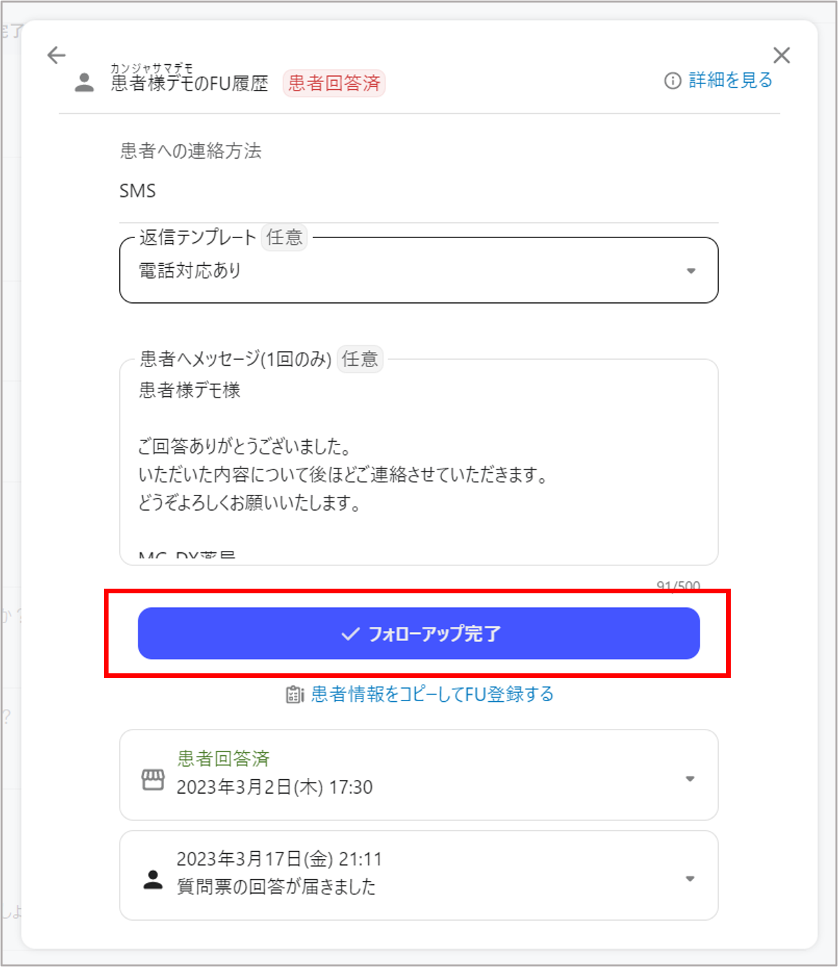Image resolution: width=838 pixels, height=967 pixels.
Task: Click the 患者回答済 status badge in header
Action: (334, 83)
